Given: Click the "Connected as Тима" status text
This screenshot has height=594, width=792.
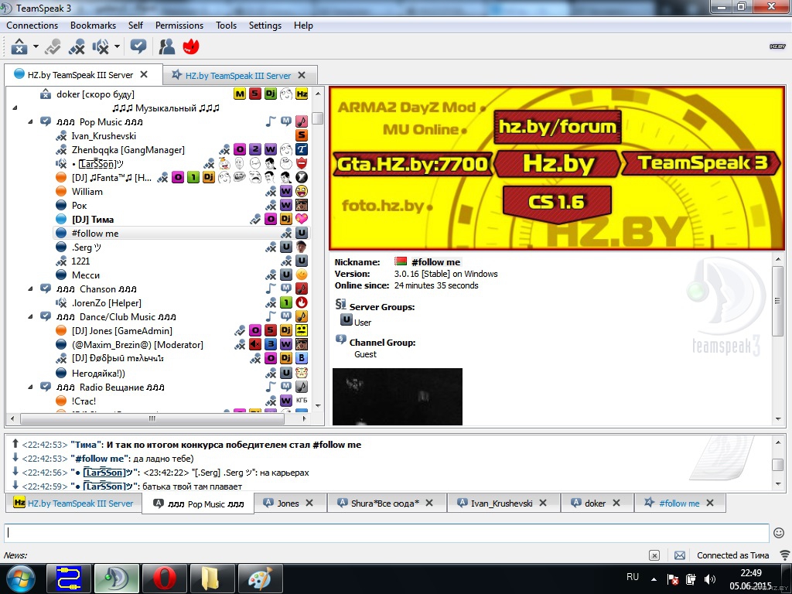Looking at the screenshot, I should pos(733,555).
